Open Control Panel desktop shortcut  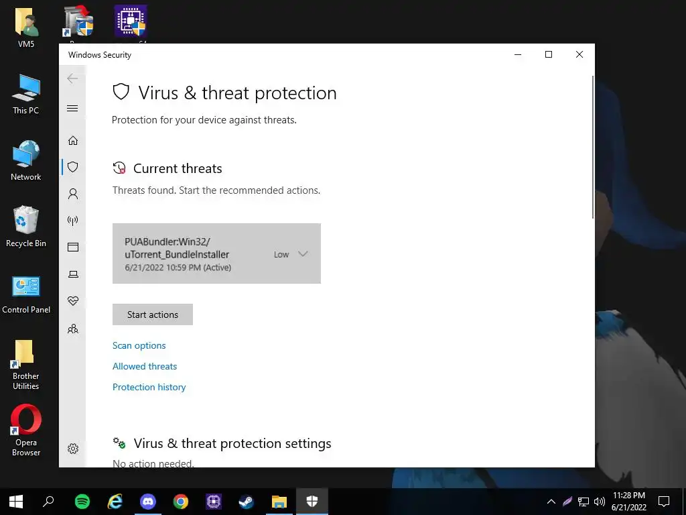[26, 294]
